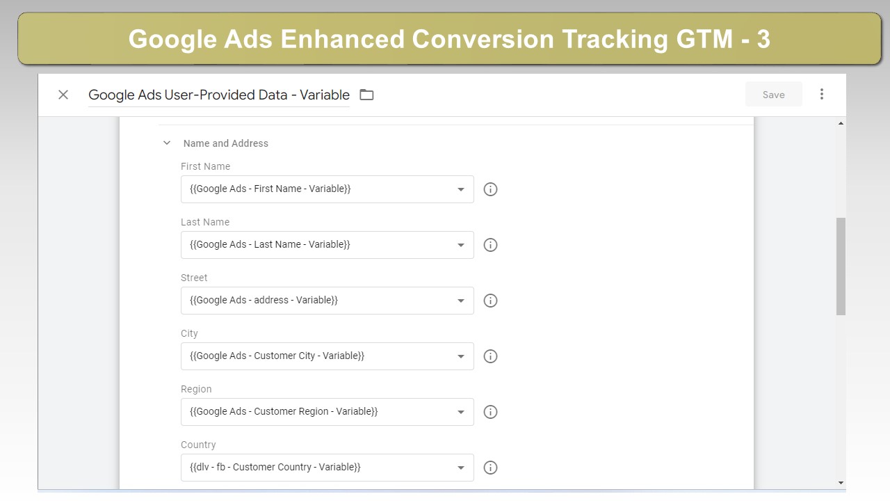Close the variable editor with X icon

63,95
